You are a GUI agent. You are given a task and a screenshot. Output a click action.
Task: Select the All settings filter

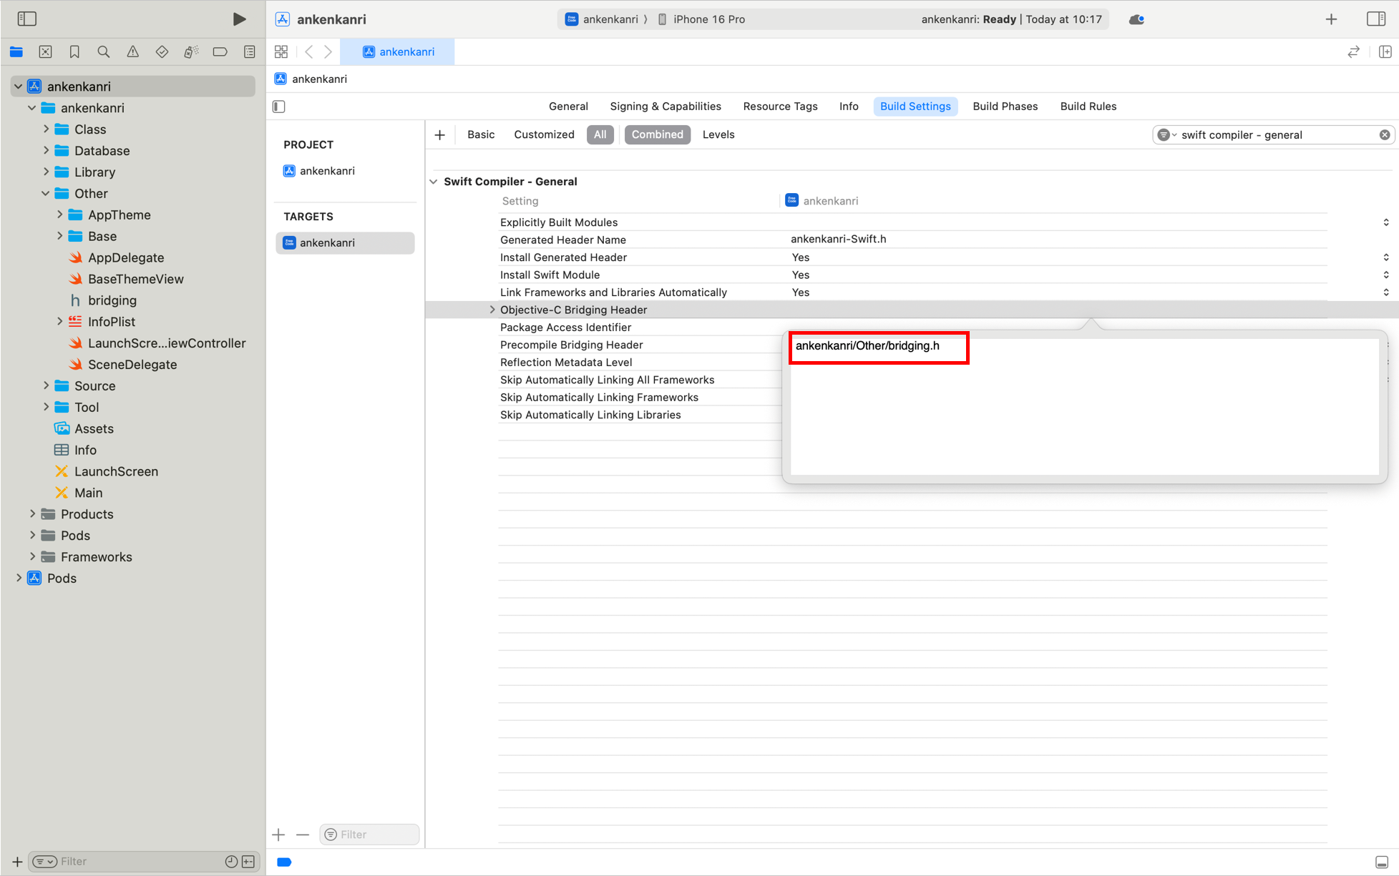[x=600, y=134]
